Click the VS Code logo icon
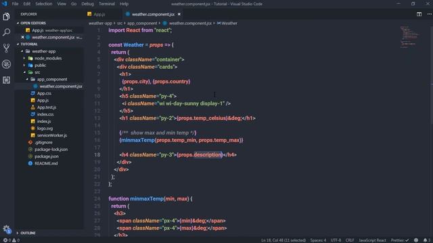The height and width of the screenshot is (243, 433). pyautogui.click(x=5, y=4)
